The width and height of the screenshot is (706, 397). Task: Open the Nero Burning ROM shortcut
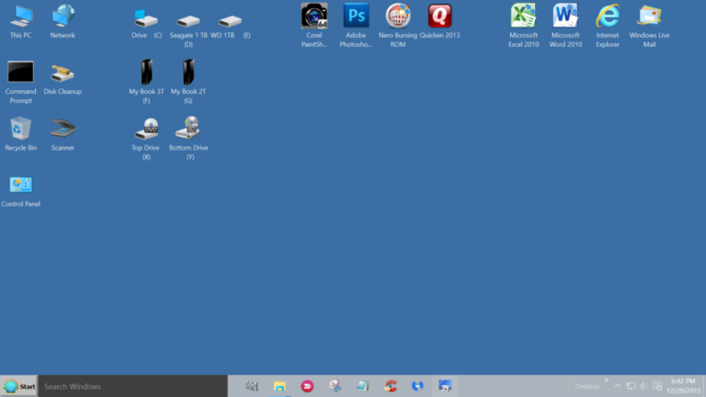(398, 17)
